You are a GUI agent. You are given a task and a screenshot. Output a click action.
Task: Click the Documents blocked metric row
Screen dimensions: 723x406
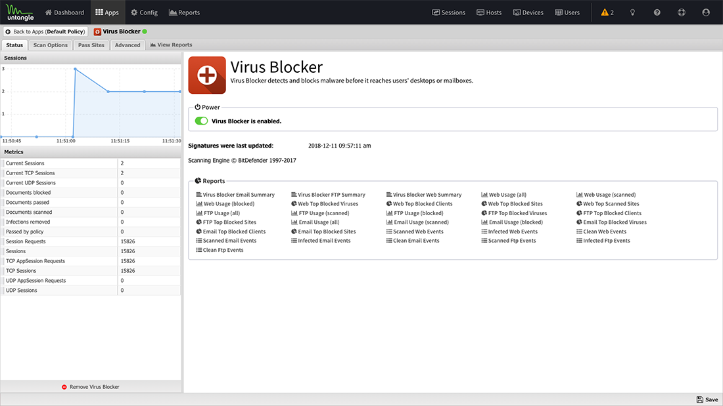(x=91, y=192)
